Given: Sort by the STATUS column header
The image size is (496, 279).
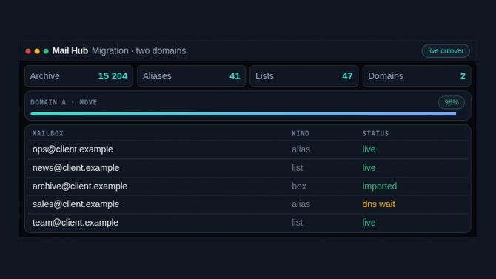Looking at the screenshot, I should click(x=375, y=133).
